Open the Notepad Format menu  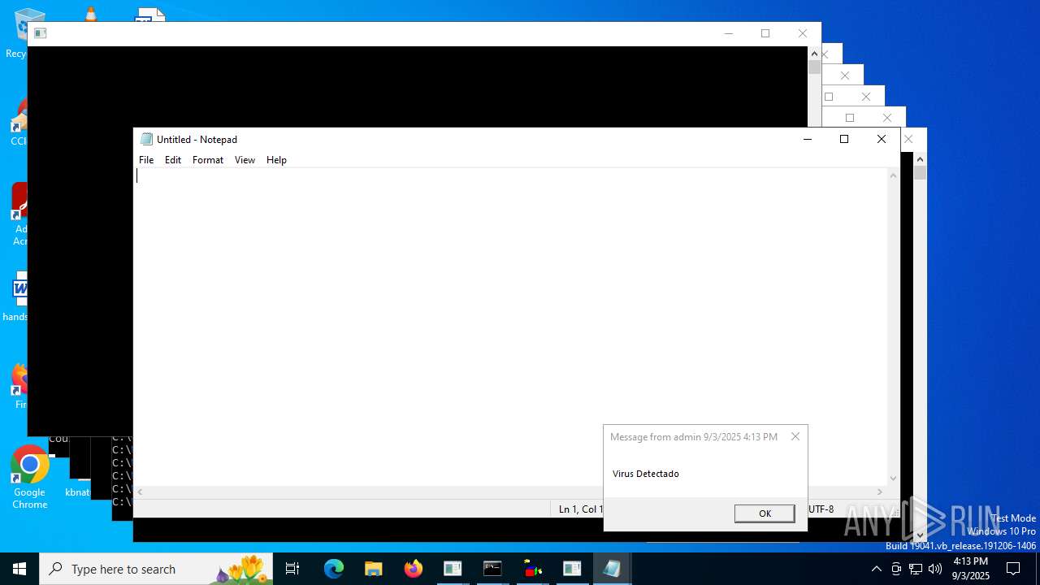click(x=208, y=160)
